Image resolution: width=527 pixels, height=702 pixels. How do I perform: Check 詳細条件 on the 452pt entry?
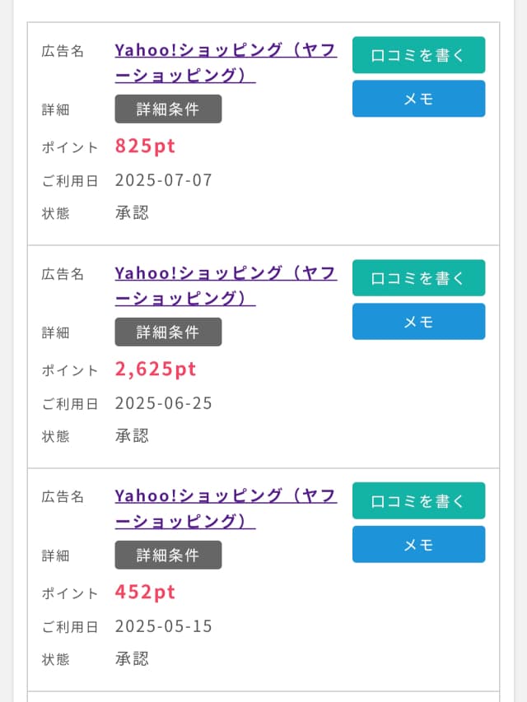click(x=168, y=555)
